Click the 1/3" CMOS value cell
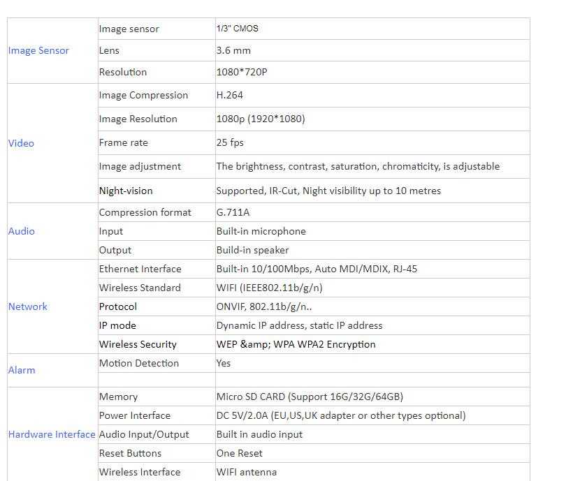This screenshot has height=481, width=566. [237, 29]
